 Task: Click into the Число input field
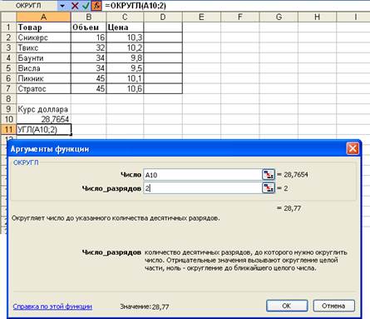203,175
